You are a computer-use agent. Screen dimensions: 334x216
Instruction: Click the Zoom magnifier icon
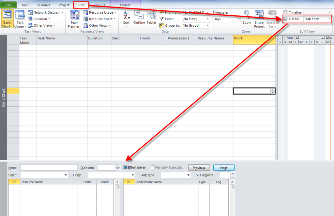pyautogui.click(x=247, y=15)
